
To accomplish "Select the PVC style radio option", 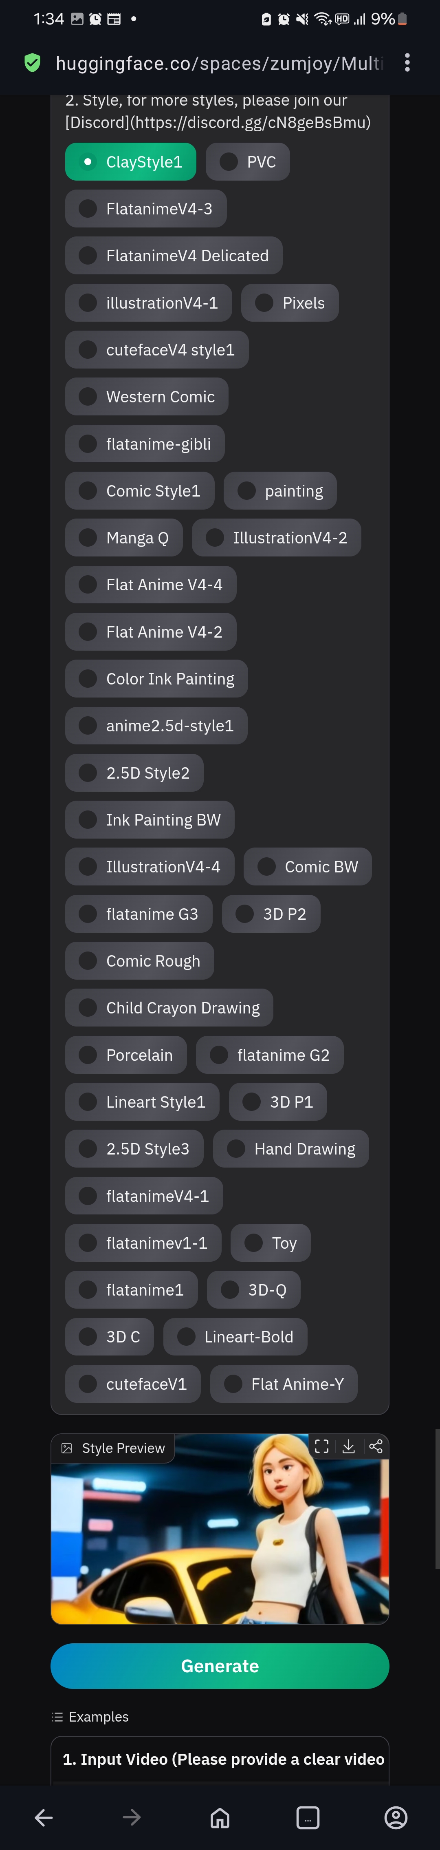I will click(x=248, y=162).
